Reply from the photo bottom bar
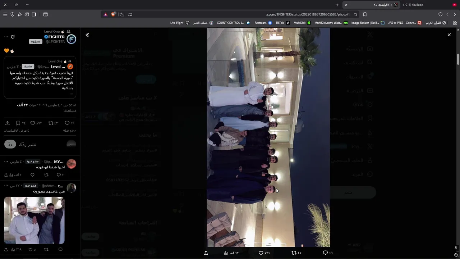 point(327,253)
